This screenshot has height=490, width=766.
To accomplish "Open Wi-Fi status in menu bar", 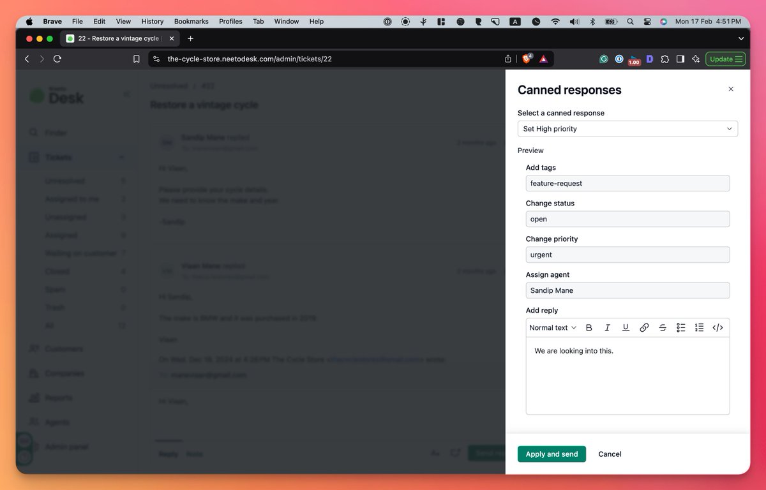I will tap(555, 21).
